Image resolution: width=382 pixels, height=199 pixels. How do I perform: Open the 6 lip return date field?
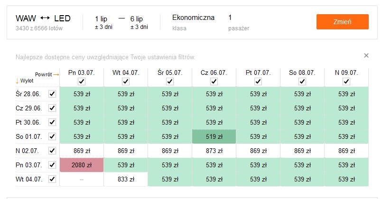click(x=139, y=22)
